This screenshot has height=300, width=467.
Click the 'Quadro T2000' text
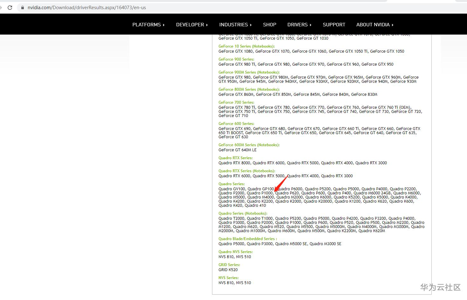pos(231,218)
